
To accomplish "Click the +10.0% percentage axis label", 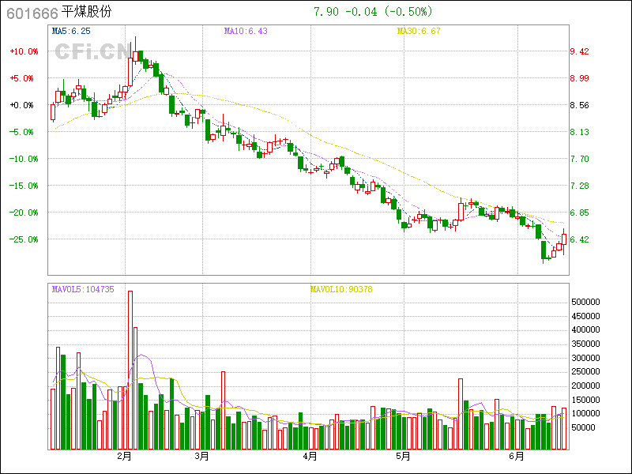I will [24, 51].
